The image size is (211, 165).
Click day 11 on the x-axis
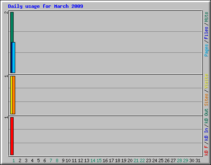coord(74,160)
